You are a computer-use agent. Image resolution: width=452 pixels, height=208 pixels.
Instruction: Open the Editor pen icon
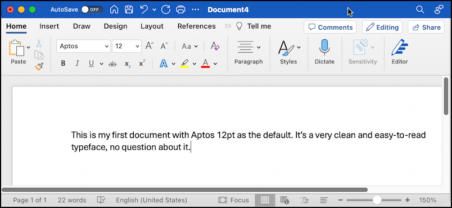400,48
